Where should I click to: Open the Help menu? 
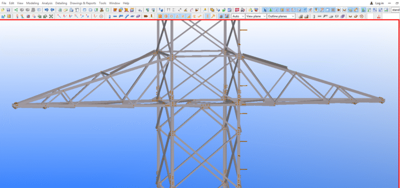[126, 3]
